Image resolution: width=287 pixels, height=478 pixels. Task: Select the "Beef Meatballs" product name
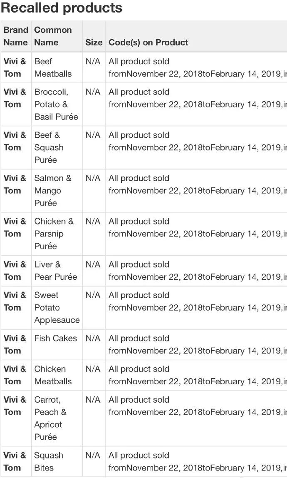(x=53, y=67)
